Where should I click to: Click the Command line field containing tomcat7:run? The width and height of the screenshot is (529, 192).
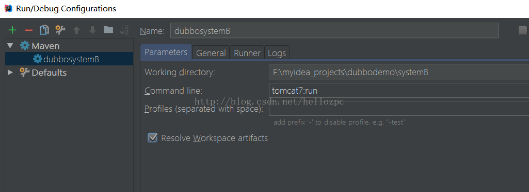pos(399,91)
